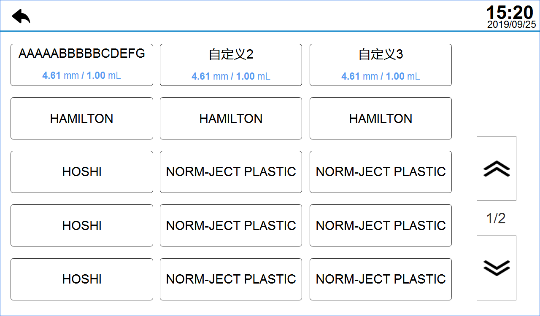The image size is (540, 316).
Task: Select the top NORM-JECT PLASTIC in middle column
Action: (231, 172)
